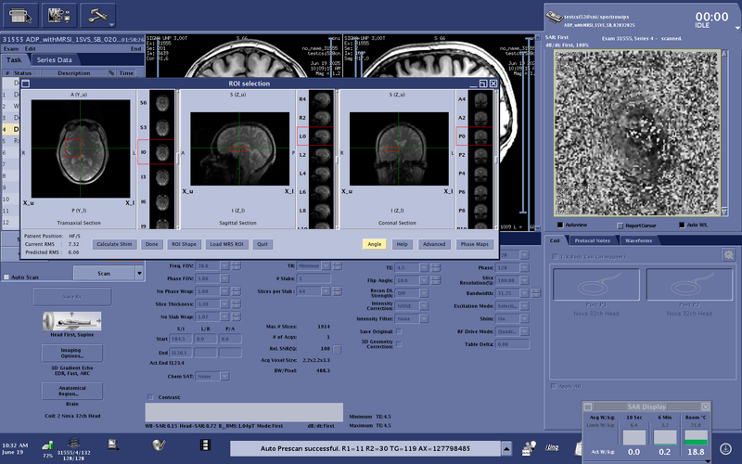Image resolution: width=742 pixels, height=464 pixels.
Task: Toggle the Report Cursor checkbox
Action: (620, 226)
